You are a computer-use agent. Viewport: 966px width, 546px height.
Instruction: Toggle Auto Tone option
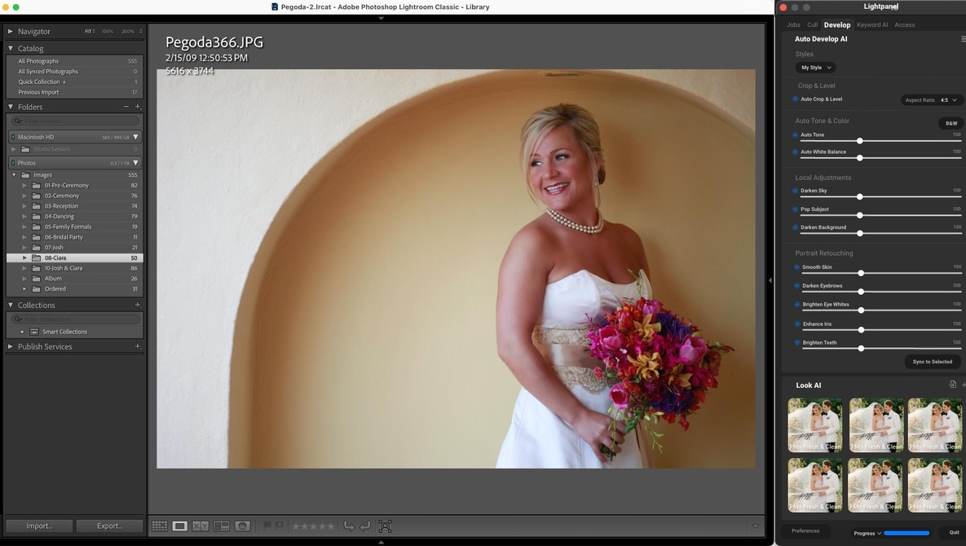(796, 134)
